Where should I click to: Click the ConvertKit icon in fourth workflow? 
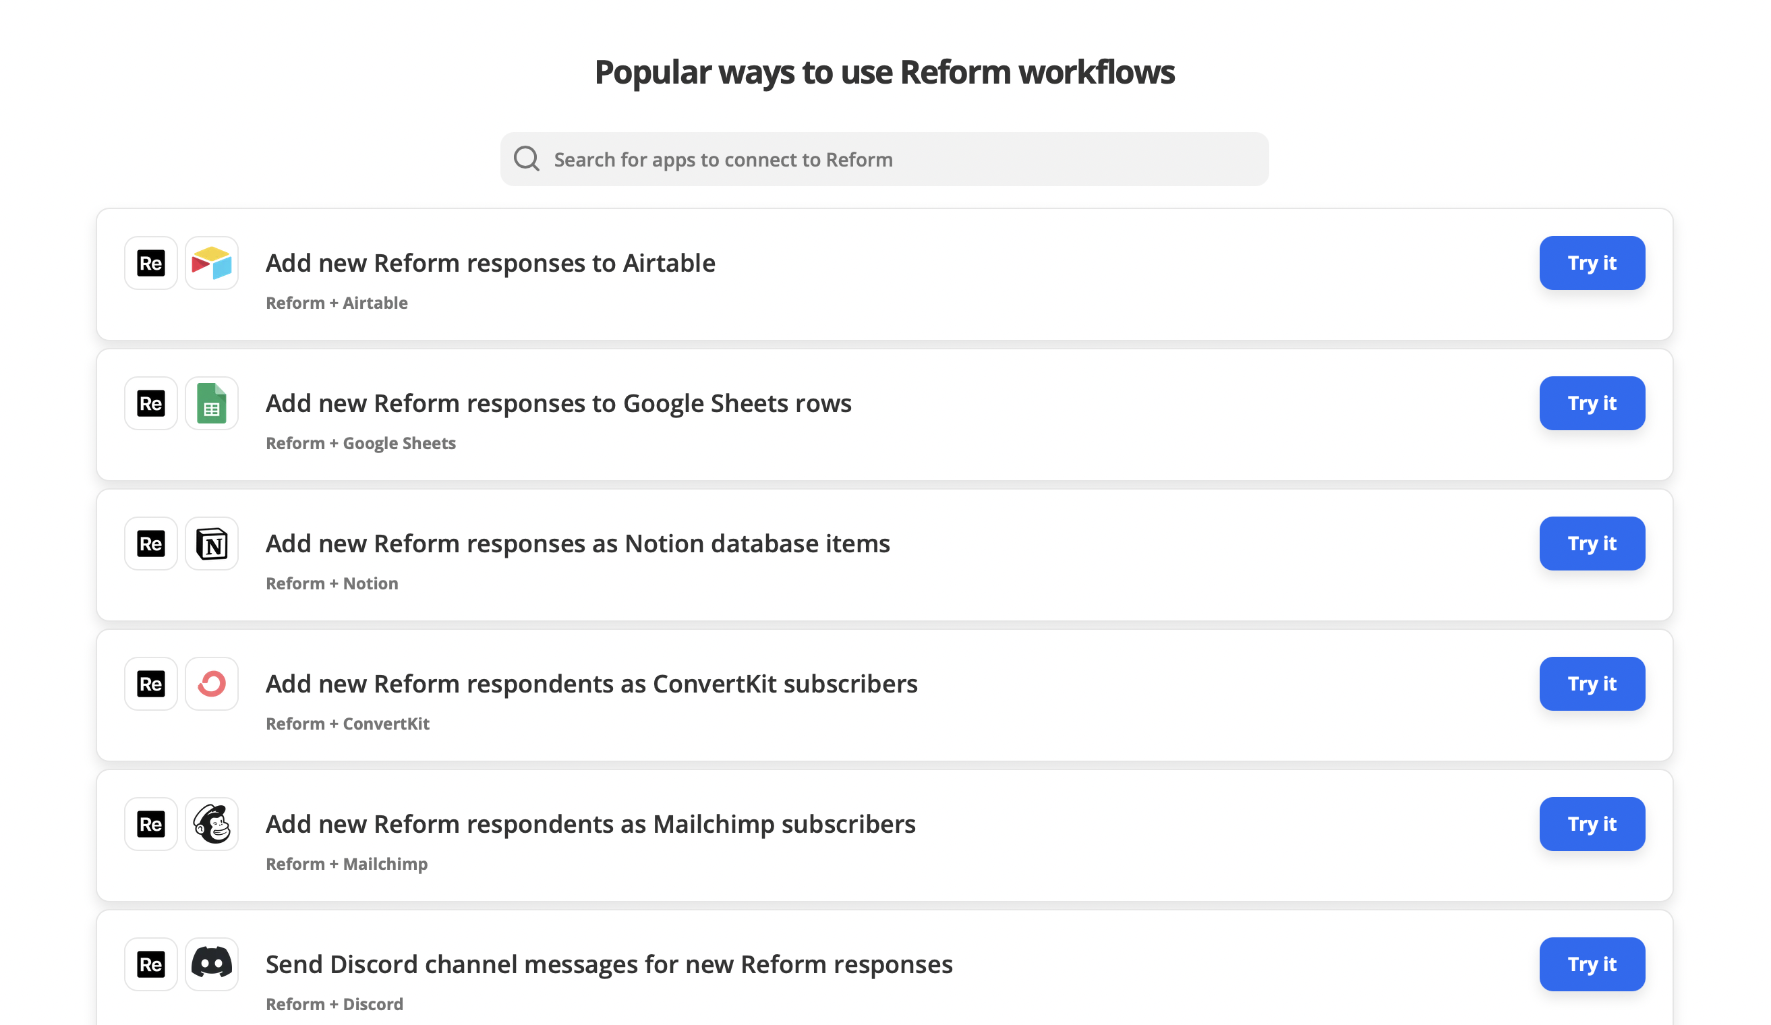pos(211,682)
